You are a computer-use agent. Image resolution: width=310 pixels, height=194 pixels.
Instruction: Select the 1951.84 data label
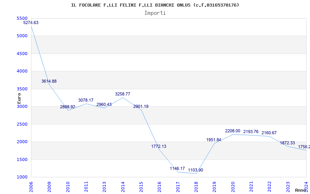tap(214, 140)
